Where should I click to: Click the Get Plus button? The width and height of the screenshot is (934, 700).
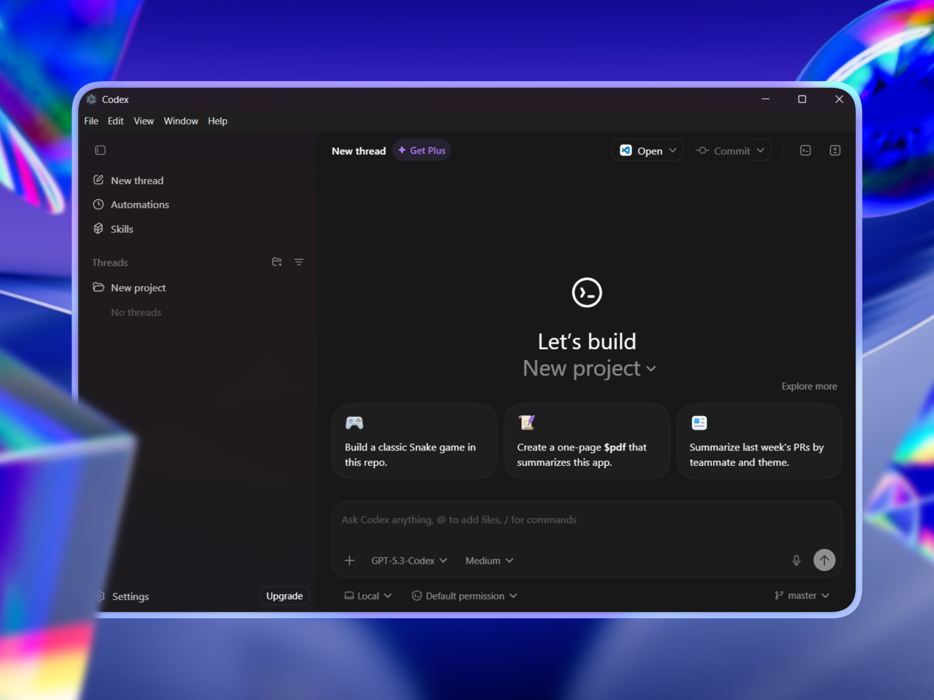pyautogui.click(x=422, y=151)
